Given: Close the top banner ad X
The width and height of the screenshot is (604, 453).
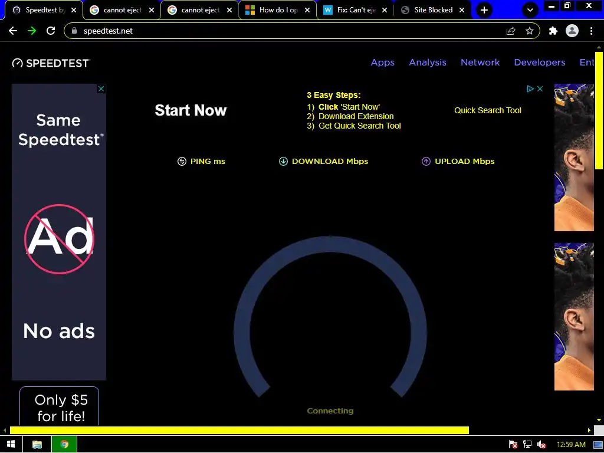Looking at the screenshot, I should coord(540,88).
